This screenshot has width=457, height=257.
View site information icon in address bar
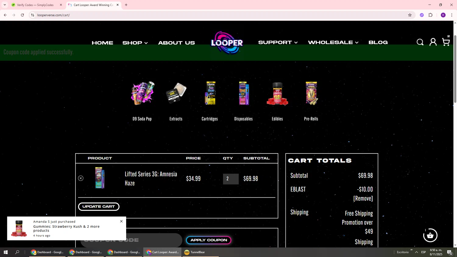tap(33, 15)
